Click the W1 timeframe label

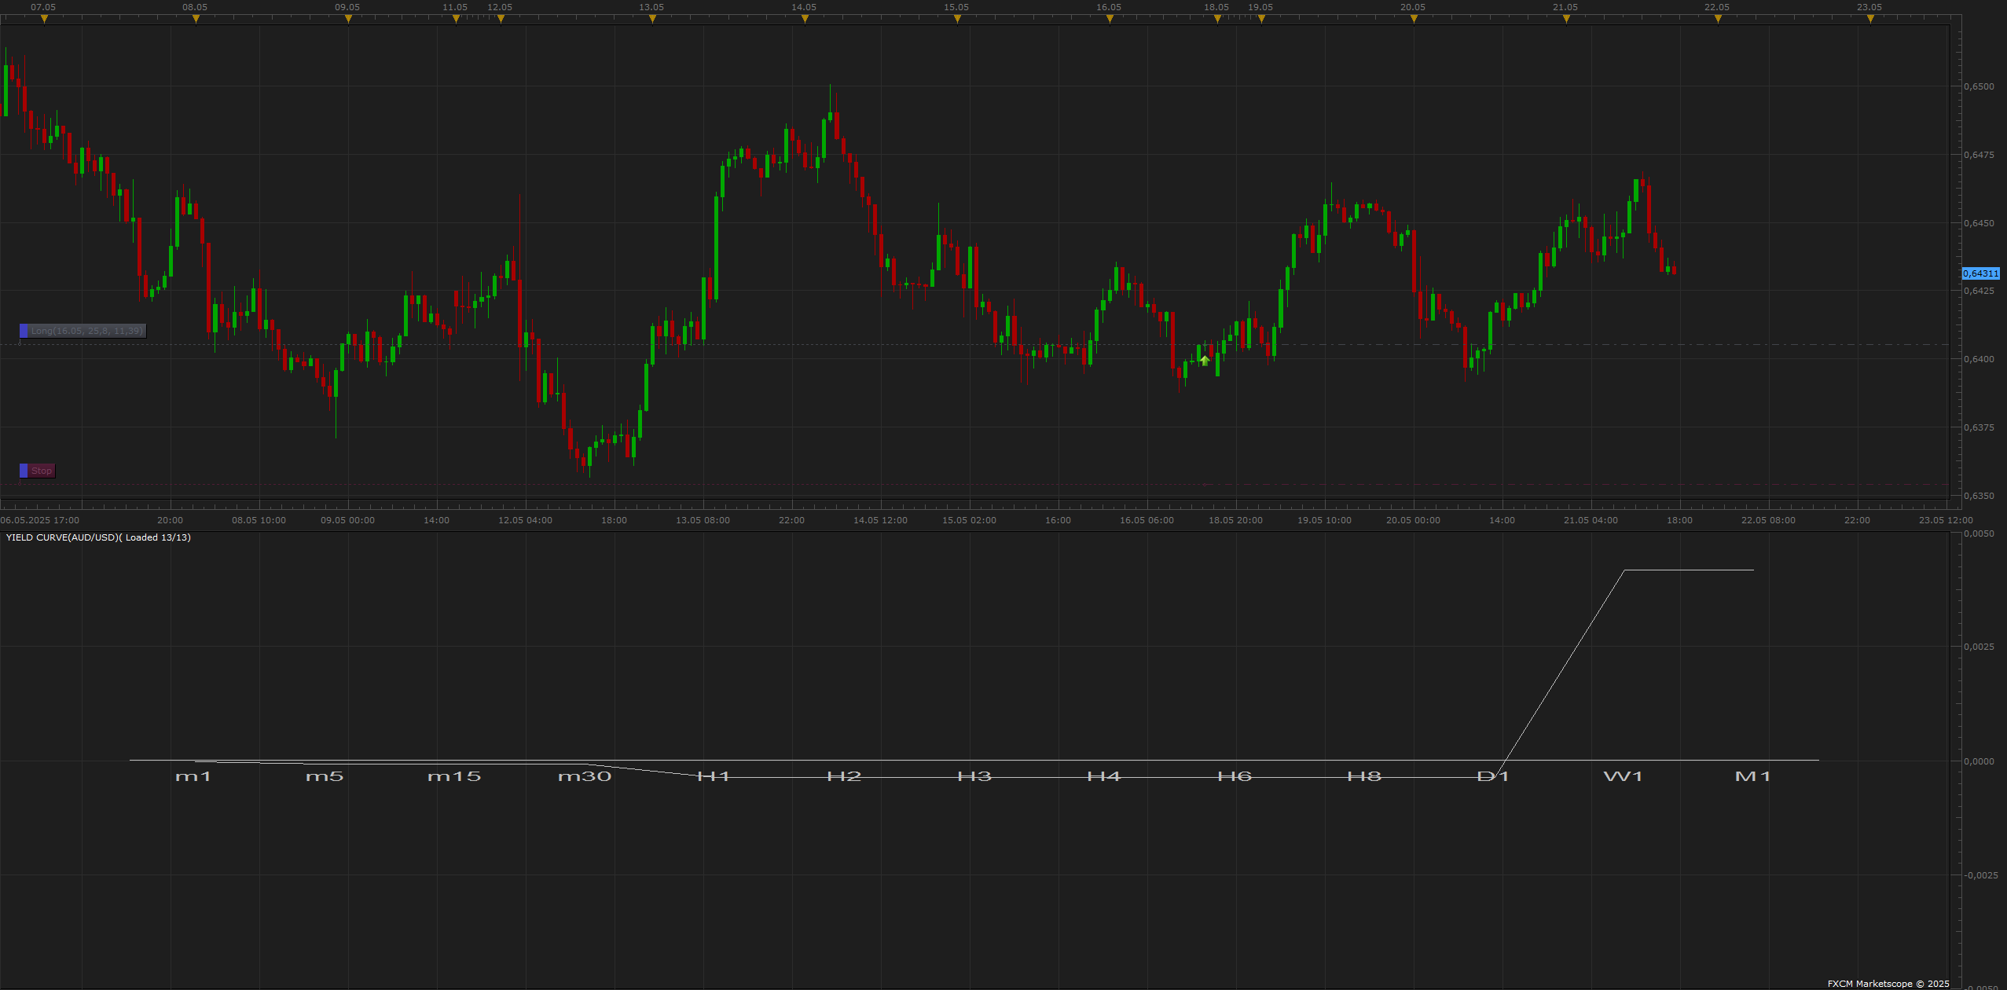[1623, 776]
